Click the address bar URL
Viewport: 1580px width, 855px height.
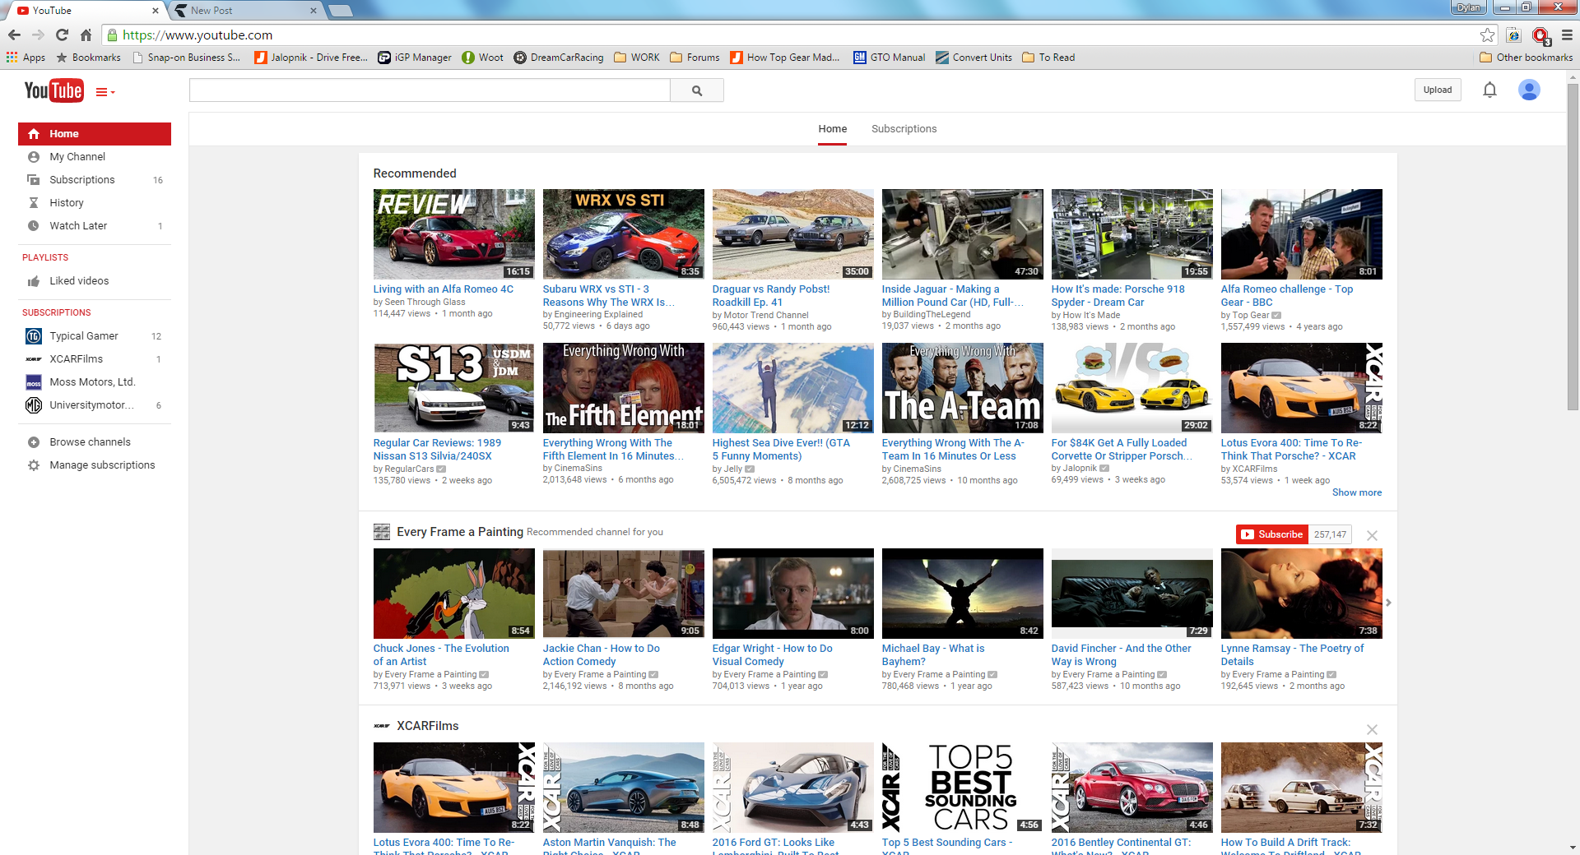197,35
